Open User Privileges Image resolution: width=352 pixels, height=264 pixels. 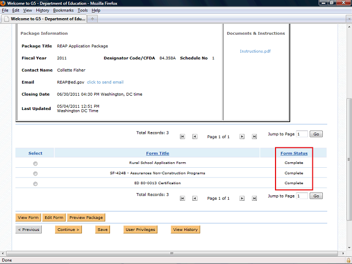[x=140, y=230]
